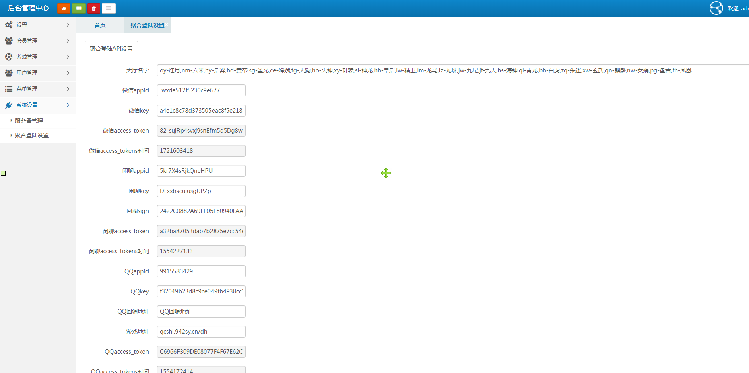Open 服务器管理 in the sidebar
The width and height of the screenshot is (749, 373).
pyautogui.click(x=29, y=121)
